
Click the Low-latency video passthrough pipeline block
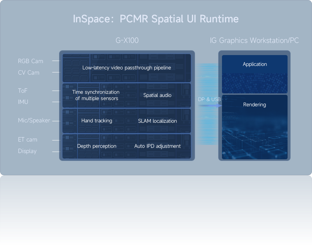click(x=127, y=68)
